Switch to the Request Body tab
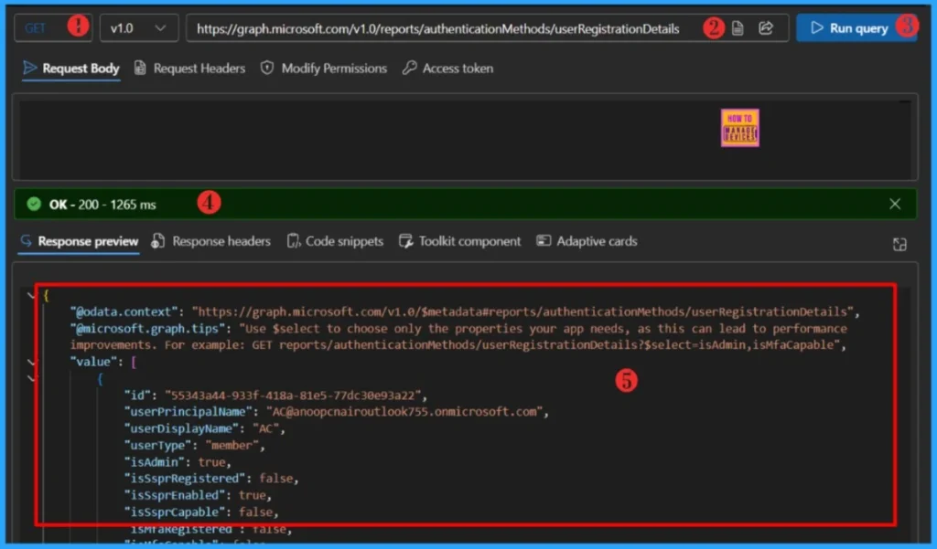937x549 pixels. 71,69
